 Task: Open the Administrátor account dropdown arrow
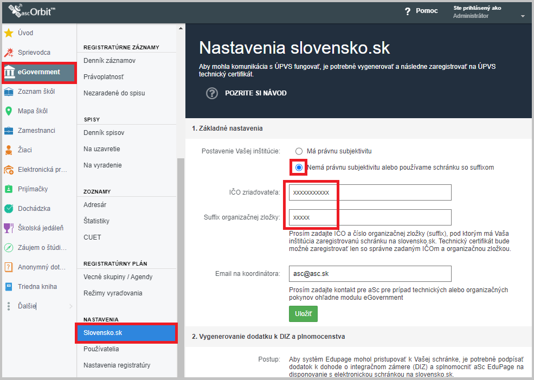523,16
